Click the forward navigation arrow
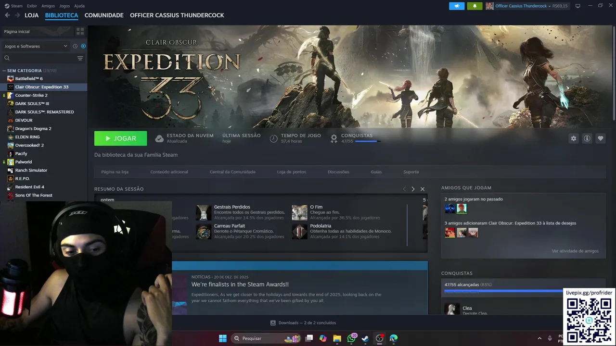 point(17,15)
